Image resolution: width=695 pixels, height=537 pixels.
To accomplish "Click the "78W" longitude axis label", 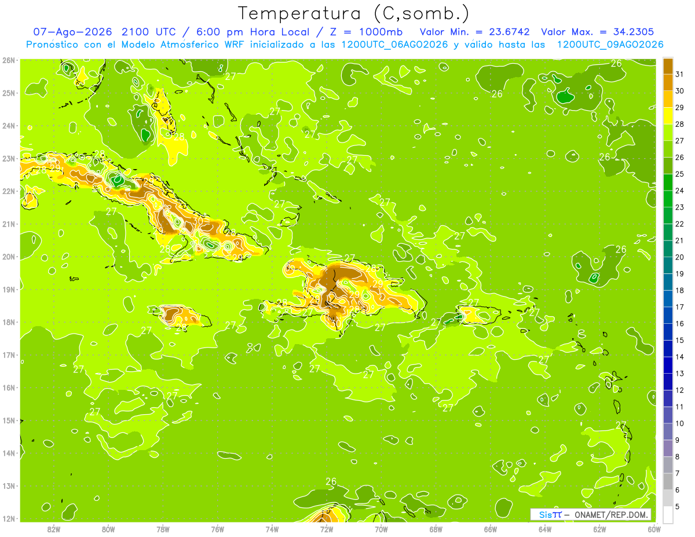I will tap(163, 529).
